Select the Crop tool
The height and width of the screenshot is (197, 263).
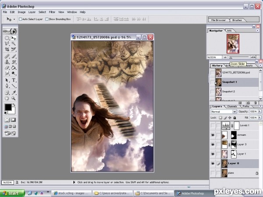[7, 49]
